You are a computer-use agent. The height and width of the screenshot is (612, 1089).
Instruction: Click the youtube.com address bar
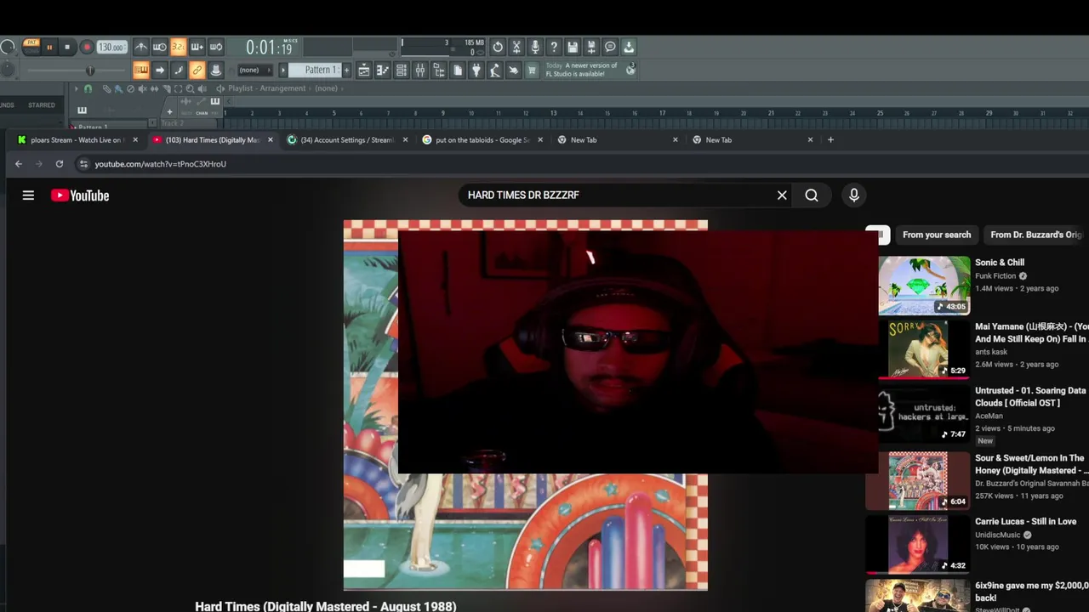click(x=160, y=164)
